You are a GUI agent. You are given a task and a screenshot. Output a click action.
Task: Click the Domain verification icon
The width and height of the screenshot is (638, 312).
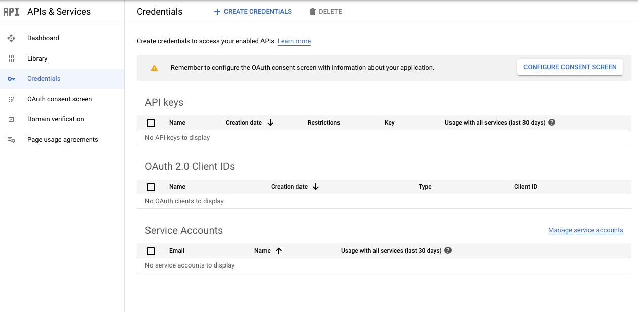pyautogui.click(x=11, y=119)
